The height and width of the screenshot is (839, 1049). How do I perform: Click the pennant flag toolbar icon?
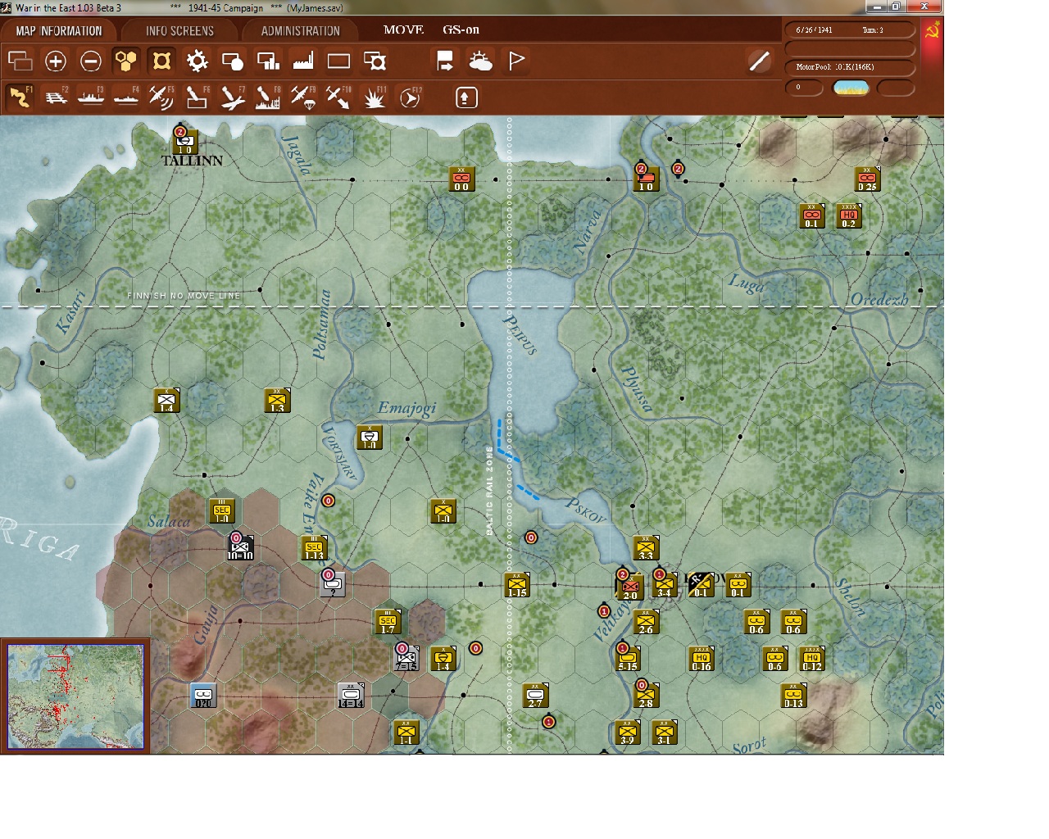(x=516, y=61)
